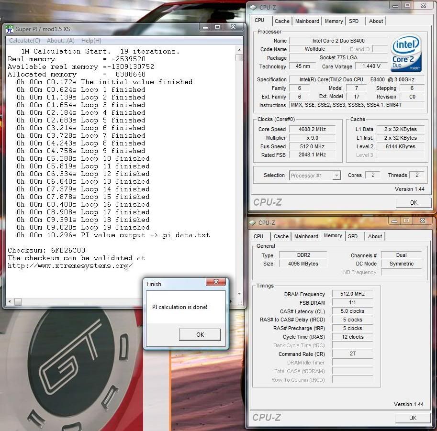This screenshot has width=437, height=431.
Task: Click the DC Mode value Symmetric
Action: point(401,264)
